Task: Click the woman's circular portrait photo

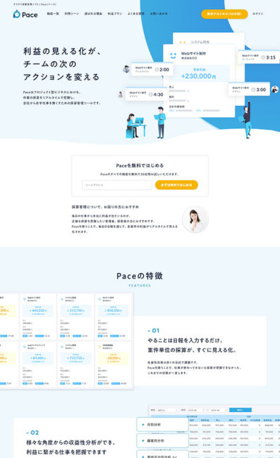Action: (195, 219)
